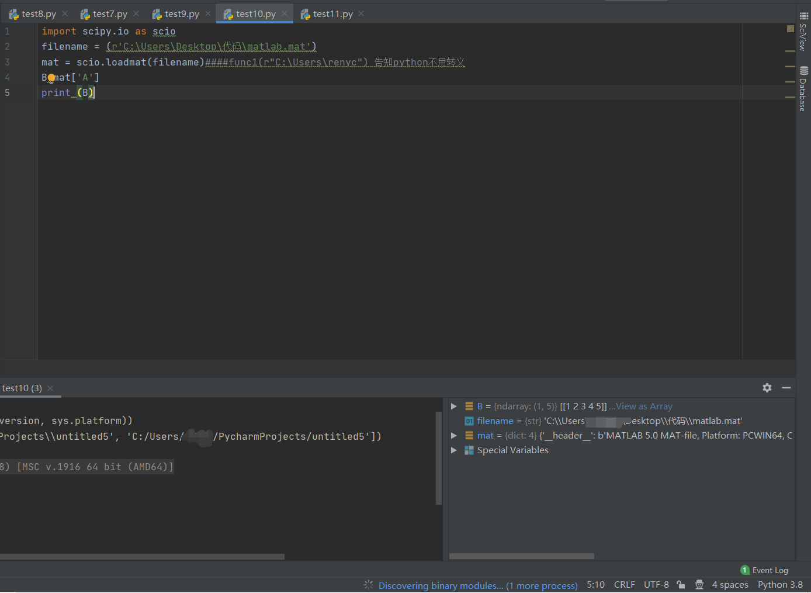Image resolution: width=811 pixels, height=593 pixels.
Task: Change UTF-8 file encoding
Action: pos(656,585)
